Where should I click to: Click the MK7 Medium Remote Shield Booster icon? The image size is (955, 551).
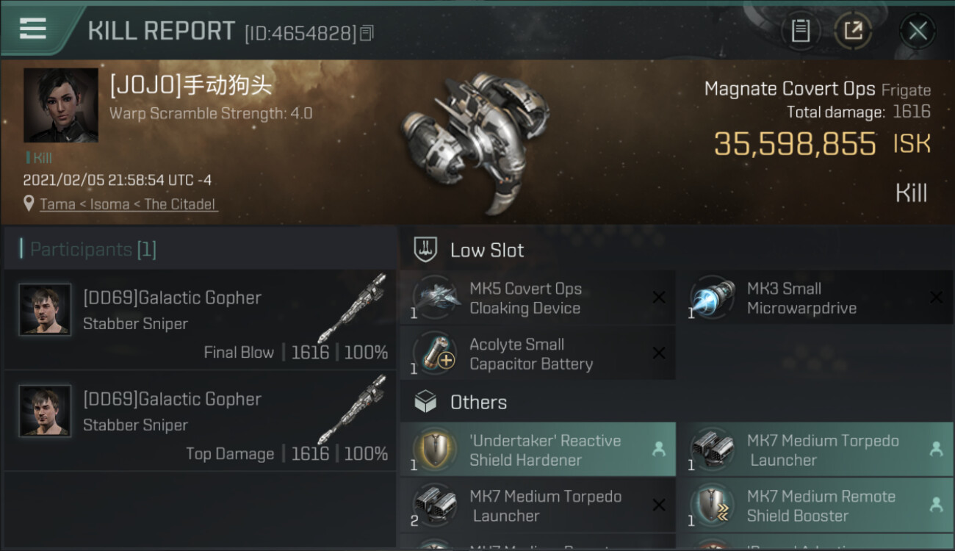point(713,505)
